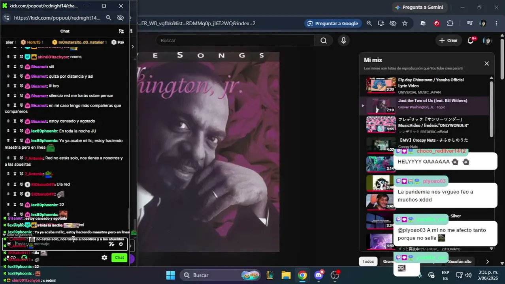Open League of Legends icon on taskbar
505x284 pixels.
[270, 275]
